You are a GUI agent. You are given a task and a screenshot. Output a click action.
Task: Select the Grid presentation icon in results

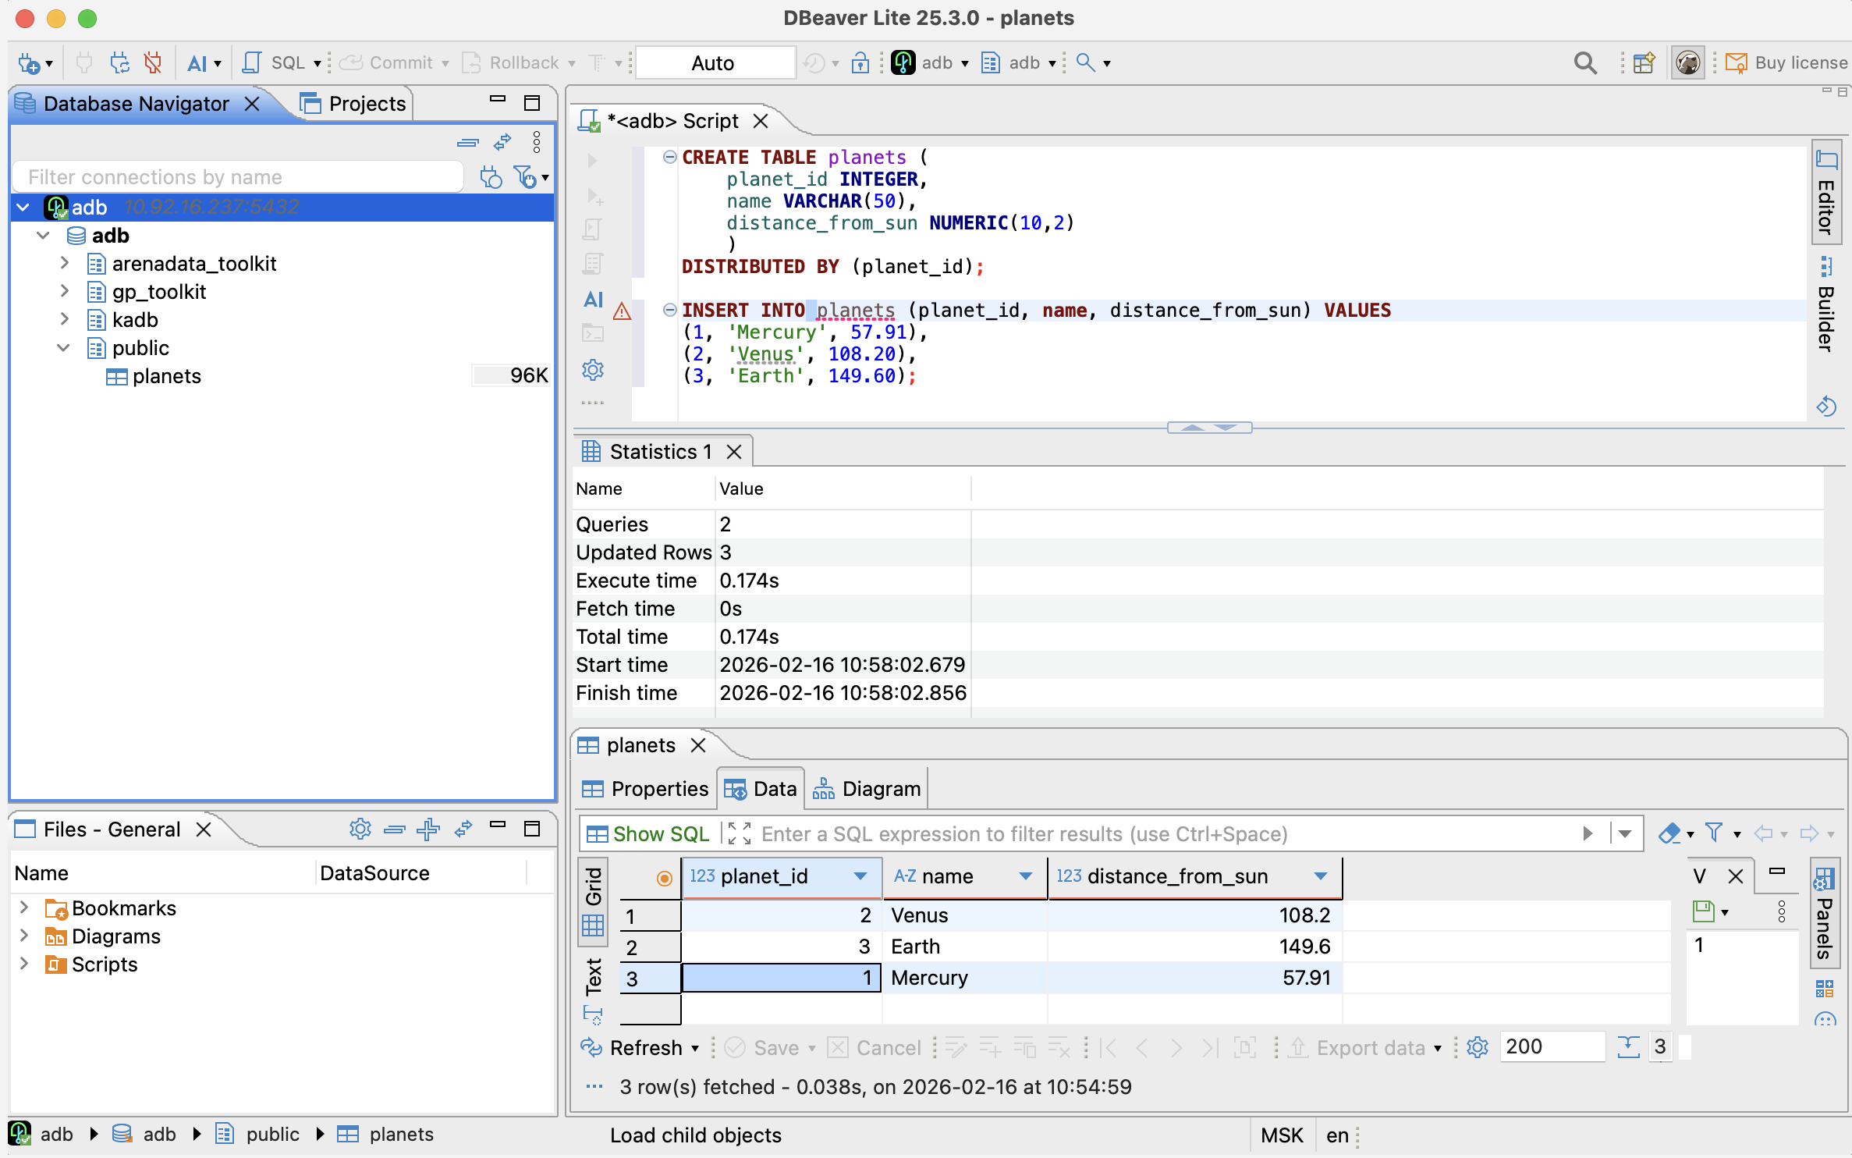(593, 926)
